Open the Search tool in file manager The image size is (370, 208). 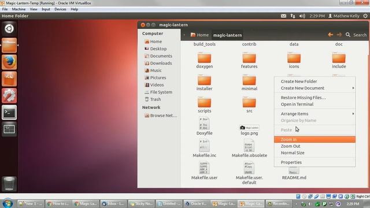point(356,35)
